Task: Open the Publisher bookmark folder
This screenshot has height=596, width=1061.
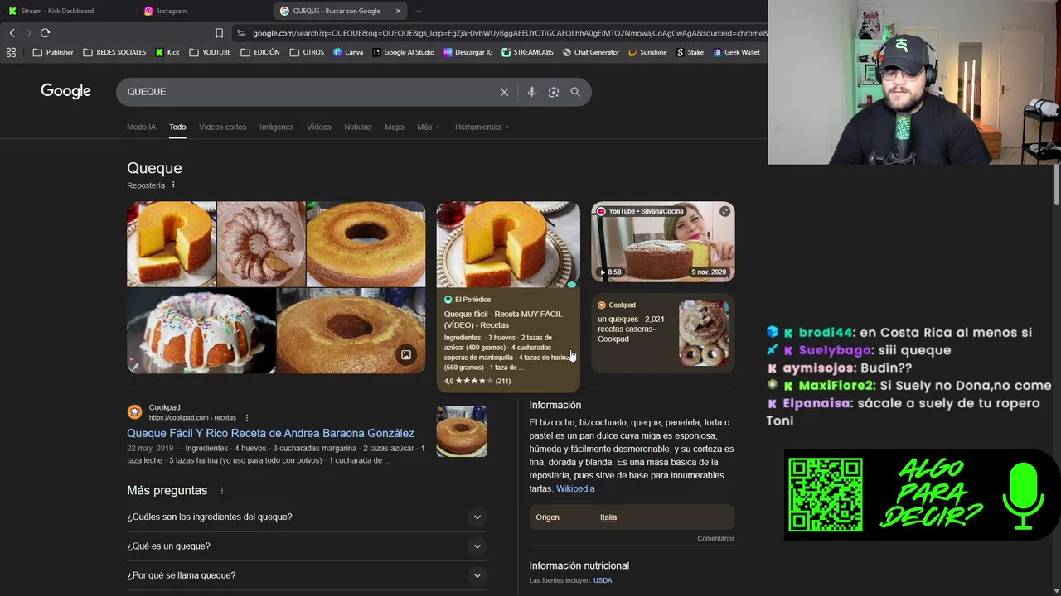Action: pos(53,52)
